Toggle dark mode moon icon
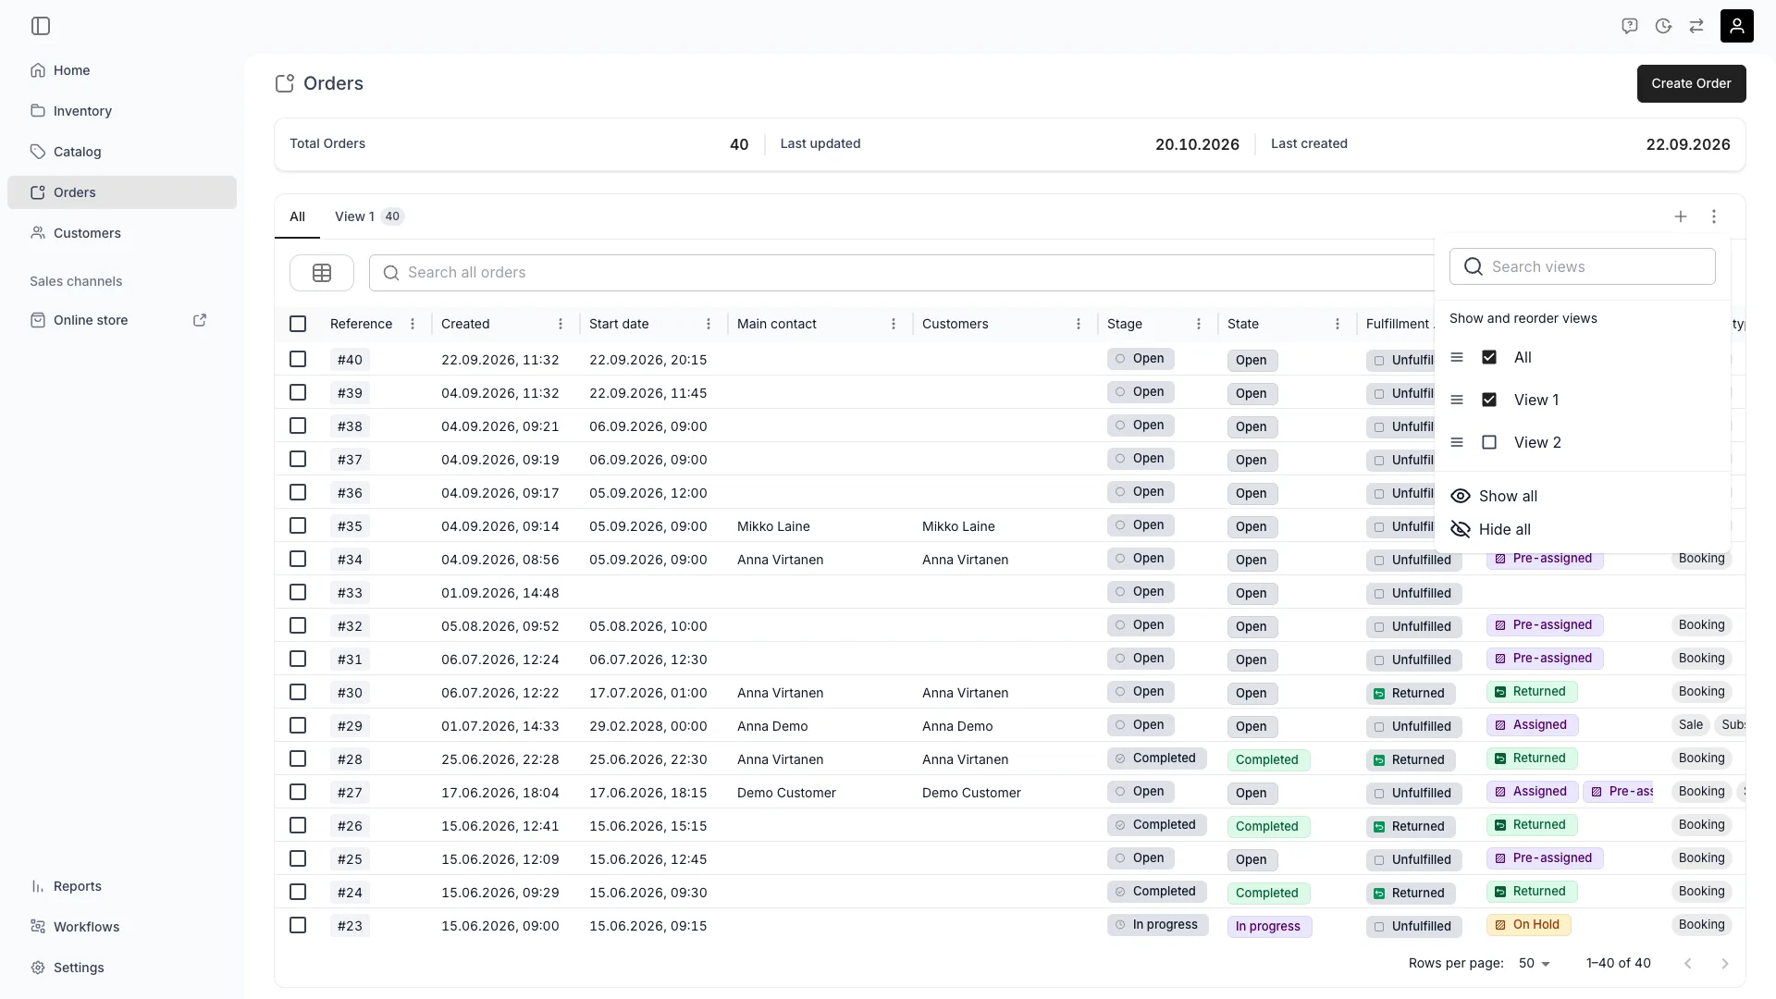 click(1663, 26)
